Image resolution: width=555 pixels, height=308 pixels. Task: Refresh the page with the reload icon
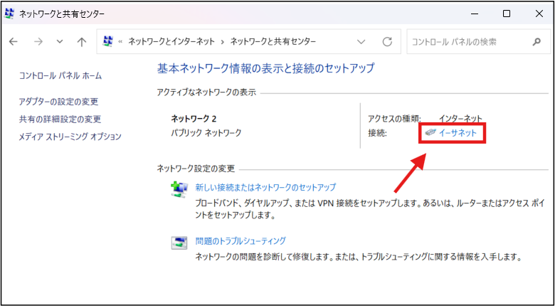click(387, 42)
